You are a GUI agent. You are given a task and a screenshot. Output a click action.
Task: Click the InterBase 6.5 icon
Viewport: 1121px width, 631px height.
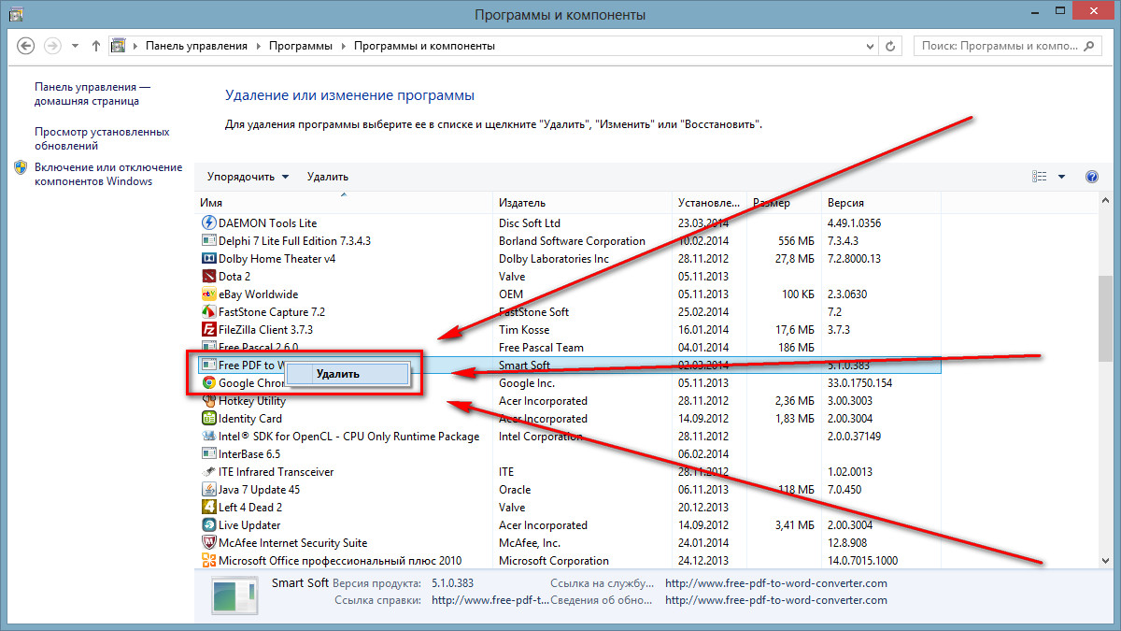coord(209,454)
